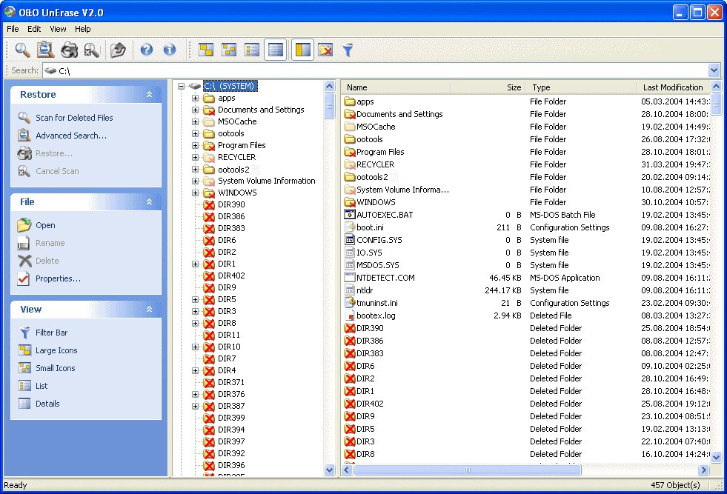Click the Details icon in View panel
The width and height of the screenshot is (727, 494).
tap(24, 404)
